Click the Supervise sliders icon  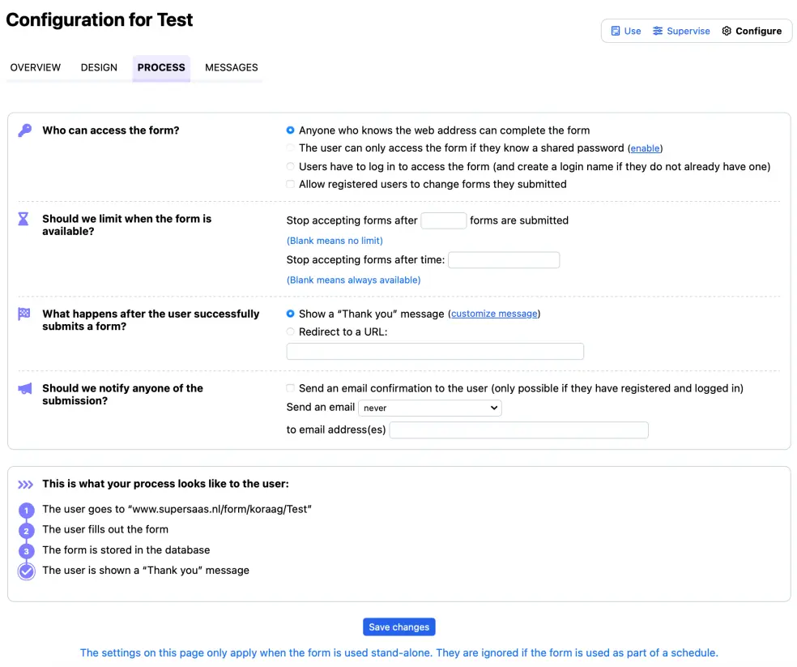click(x=658, y=31)
